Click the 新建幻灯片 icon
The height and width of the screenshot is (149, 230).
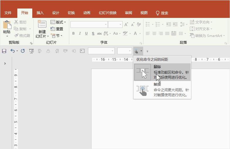coord(42,24)
